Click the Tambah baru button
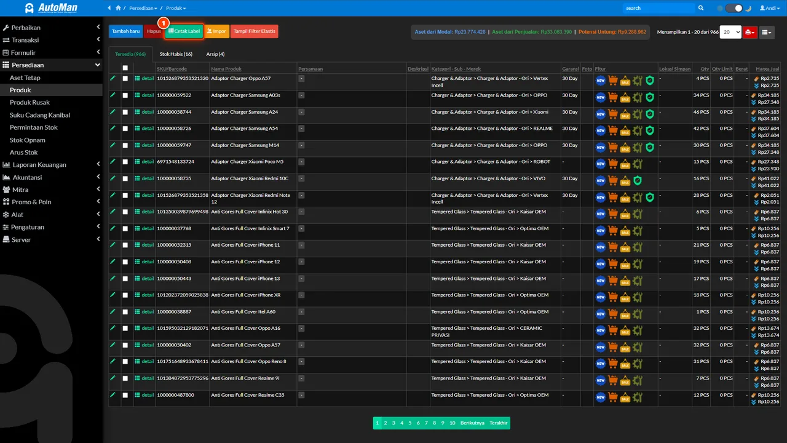The width and height of the screenshot is (787, 443). (125, 31)
